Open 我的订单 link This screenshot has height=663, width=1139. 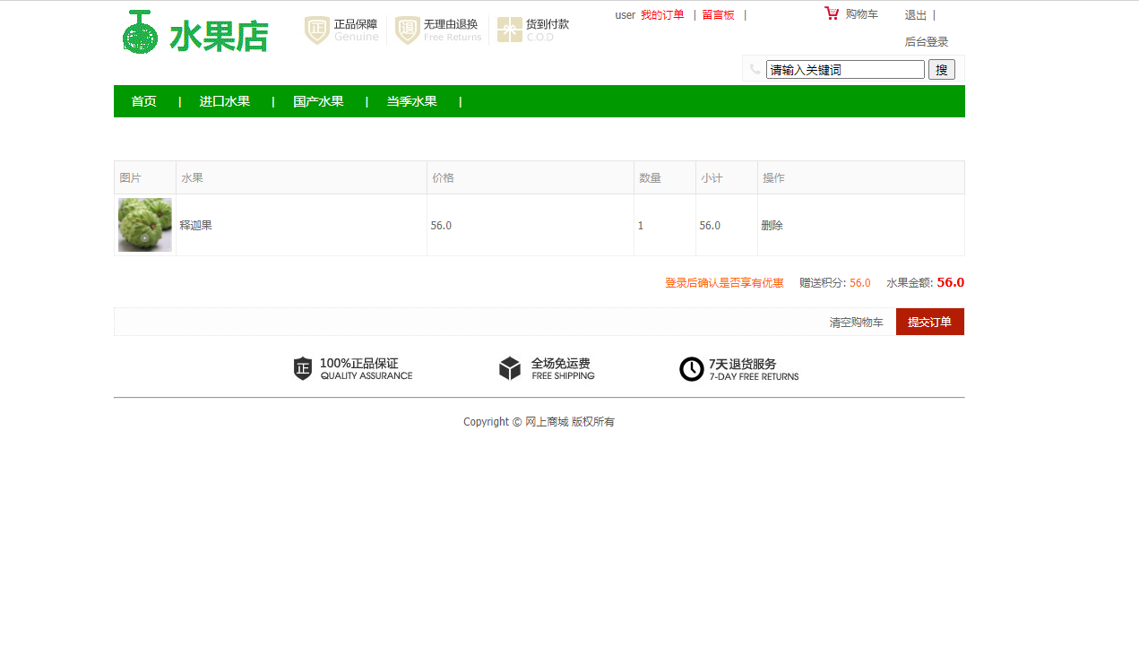point(662,14)
